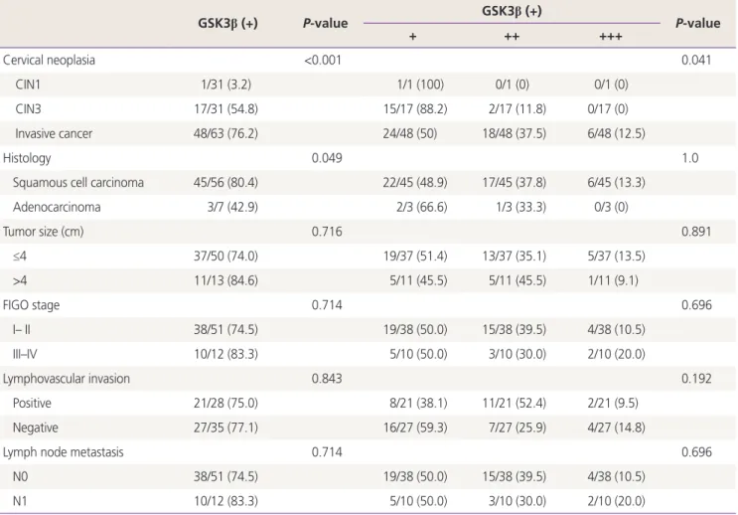This screenshot has width=738, height=515.
Task: Select the 21/28 (75.0) cell
Action: pyautogui.click(x=225, y=404)
